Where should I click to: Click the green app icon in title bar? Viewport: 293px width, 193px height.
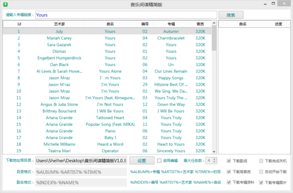pos(6,5)
